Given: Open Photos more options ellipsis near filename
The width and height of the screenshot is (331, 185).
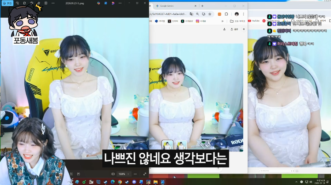Looking at the screenshot, I should click(53, 3).
